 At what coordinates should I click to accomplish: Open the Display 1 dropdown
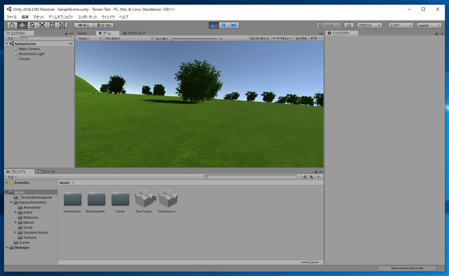click(x=89, y=38)
